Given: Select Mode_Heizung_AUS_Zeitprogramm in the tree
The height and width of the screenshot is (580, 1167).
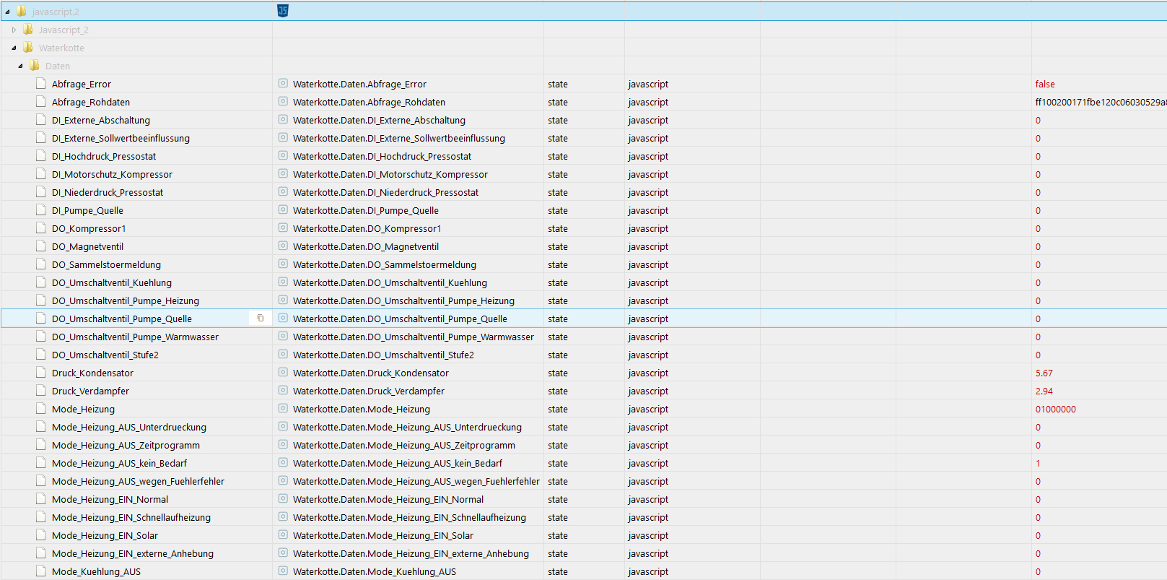Looking at the screenshot, I should click(126, 445).
